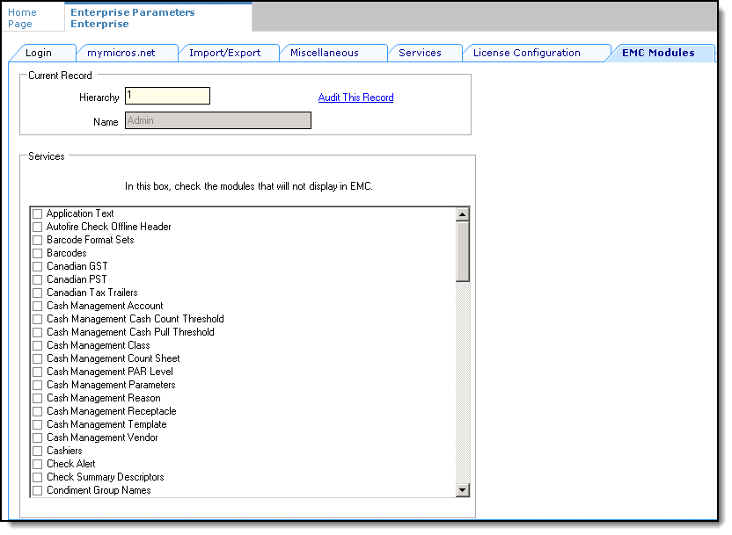
Task: Tick the Cash Management Account checkbox
Action: click(37, 307)
